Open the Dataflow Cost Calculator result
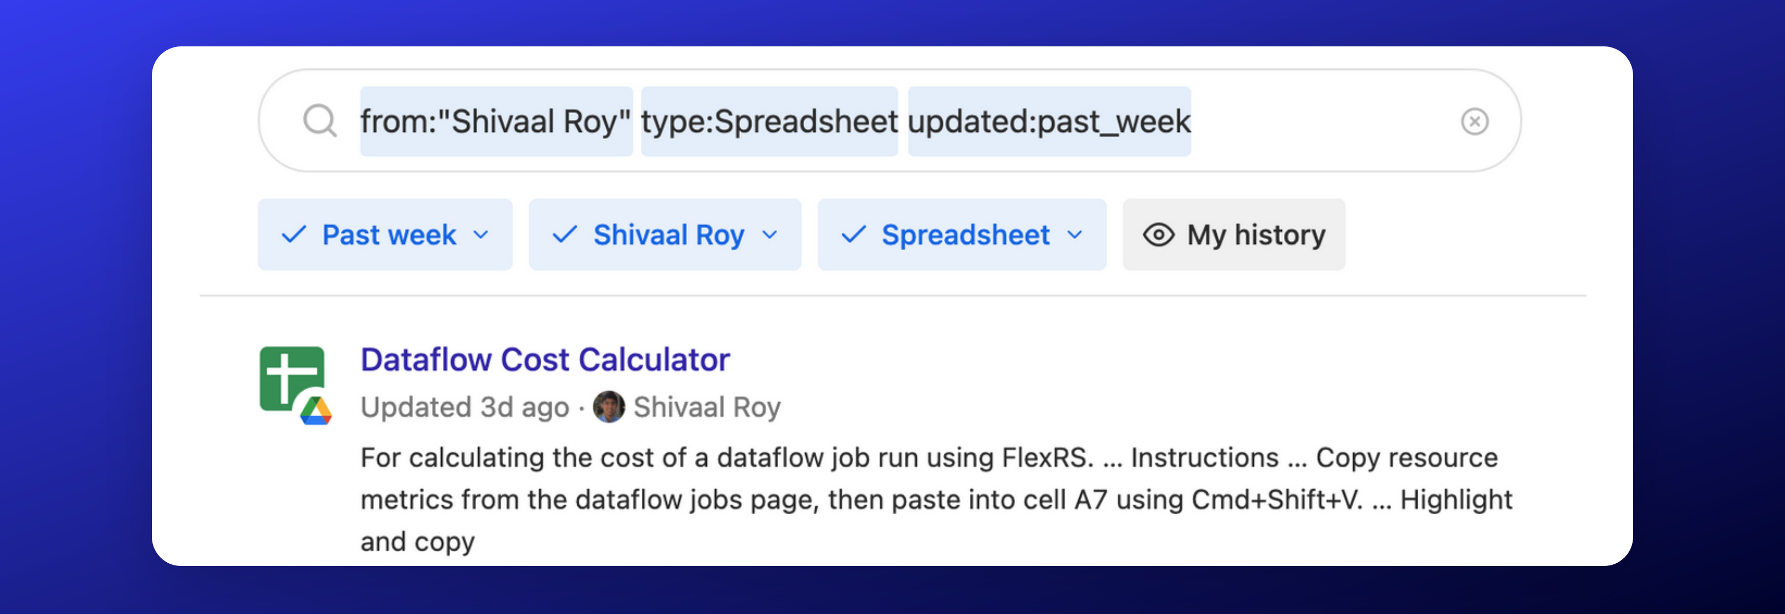The image size is (1785, 614). tap(545, 359)
